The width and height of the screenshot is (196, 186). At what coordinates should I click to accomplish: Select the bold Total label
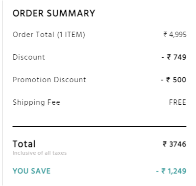click(x=24, y=144)
